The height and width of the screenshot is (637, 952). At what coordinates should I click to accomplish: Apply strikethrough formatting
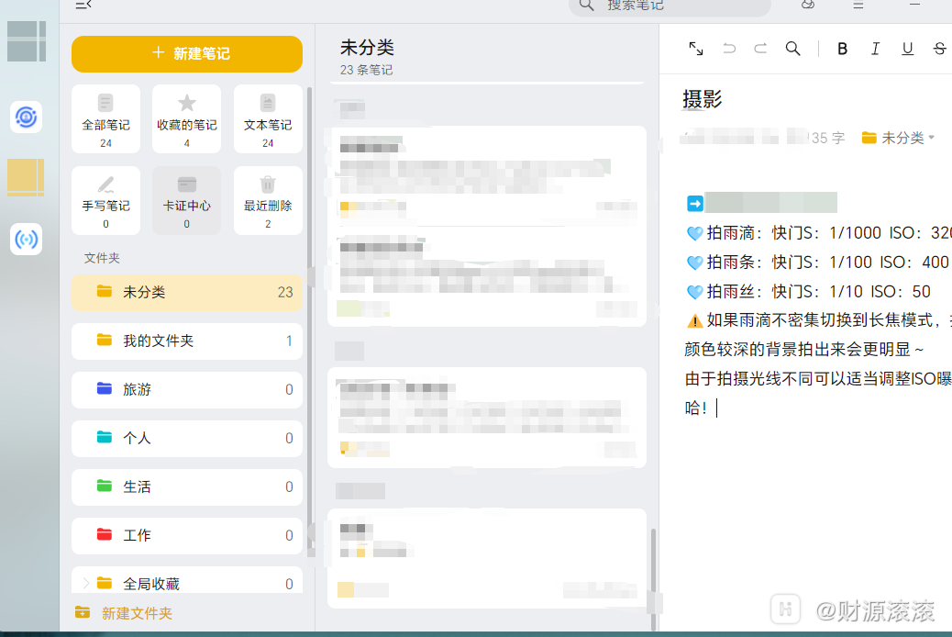point(939,50)
